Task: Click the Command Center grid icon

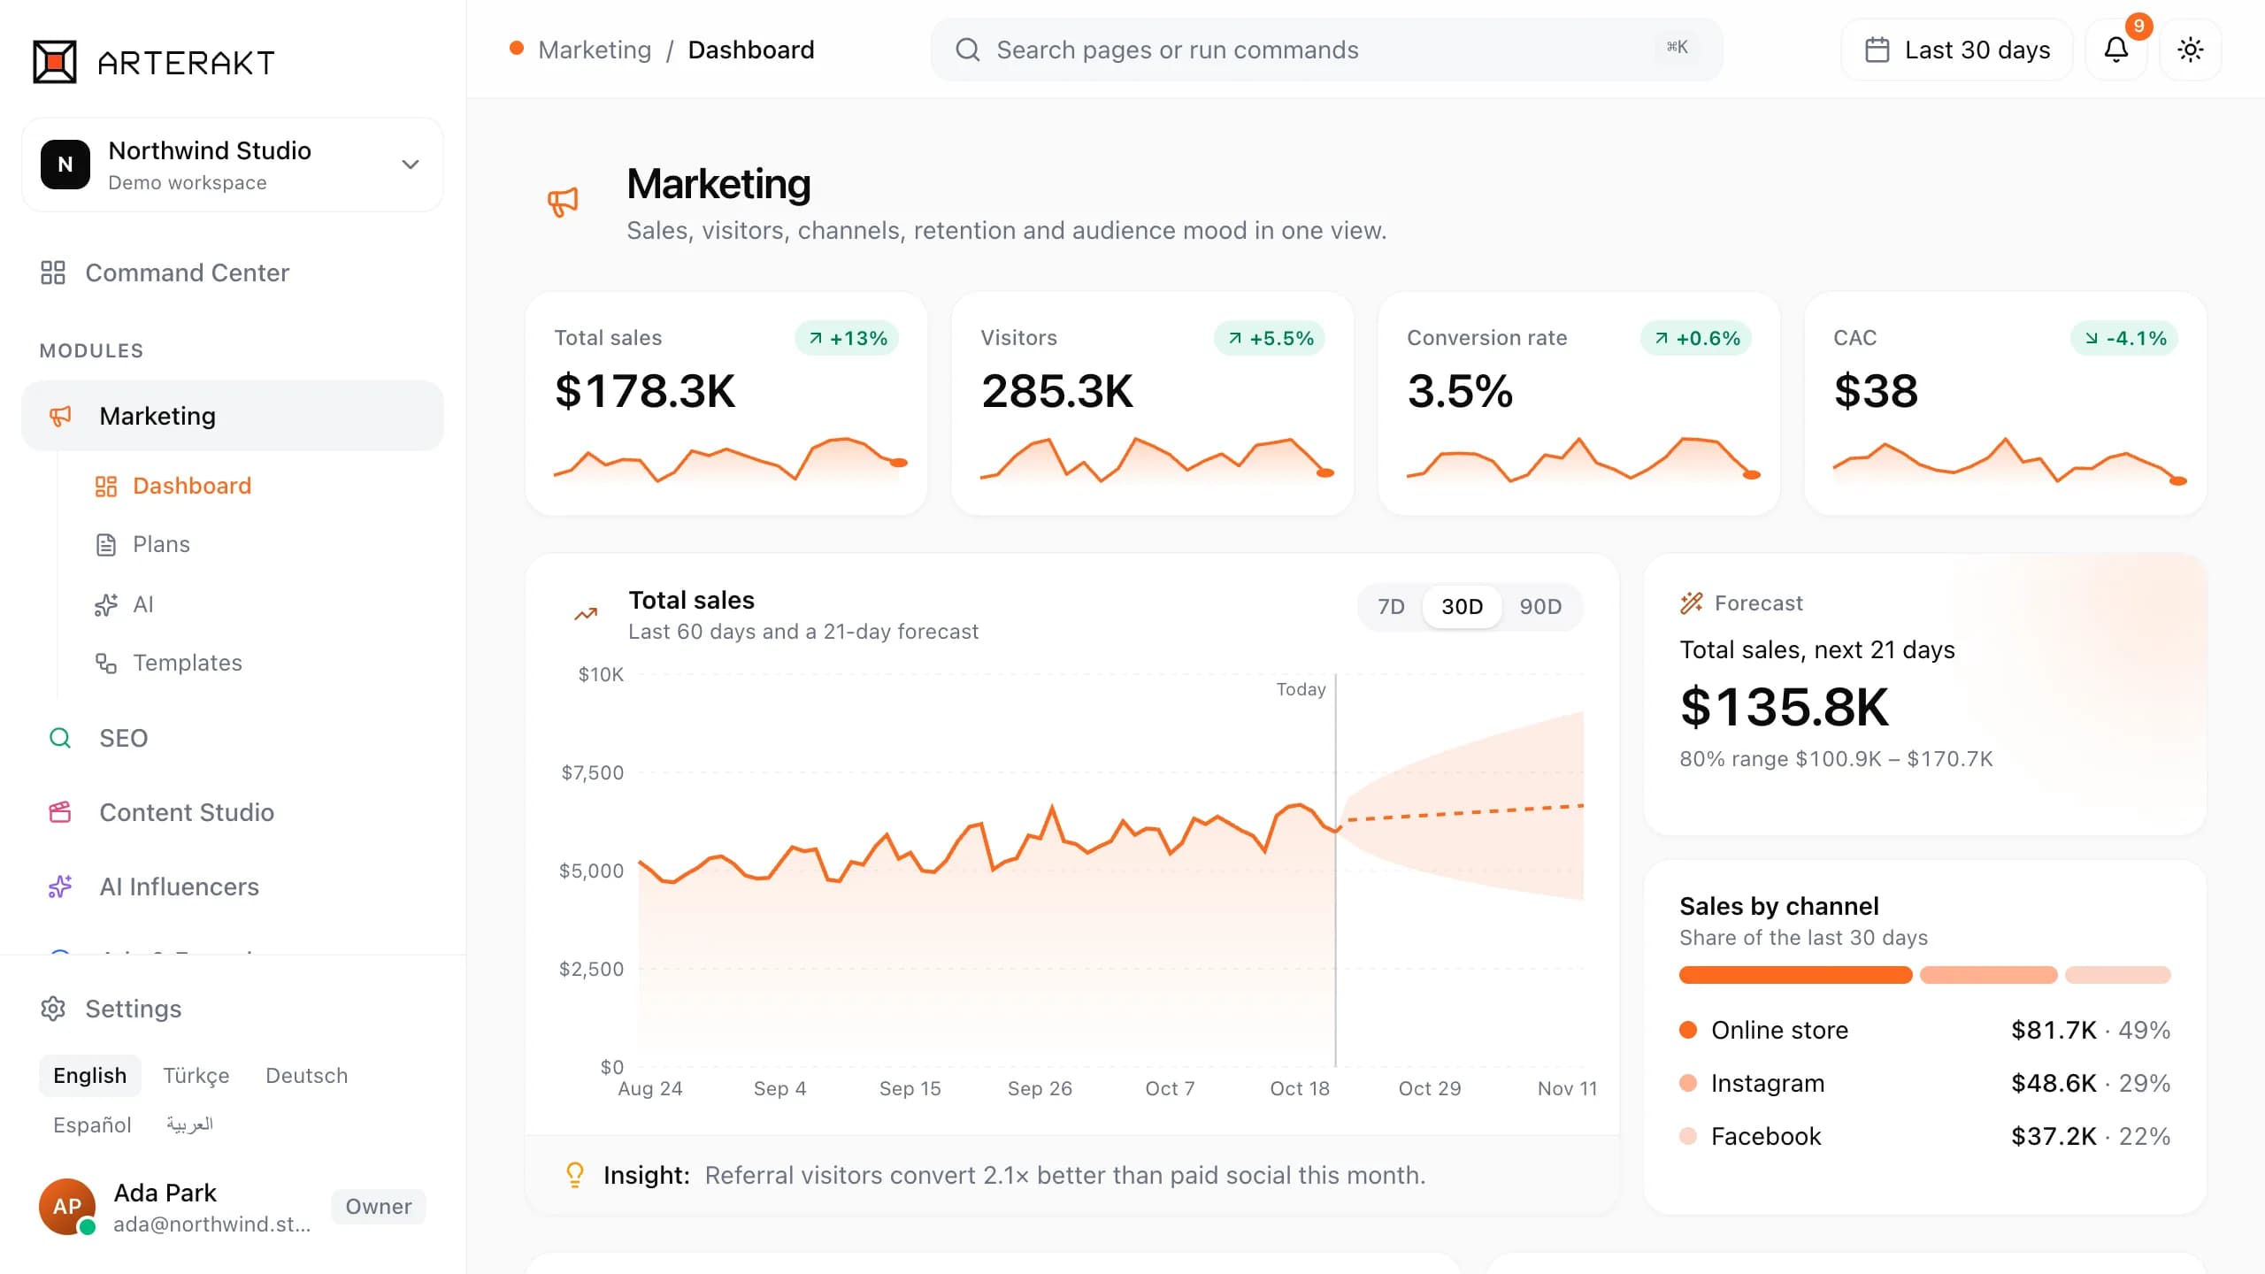Action: click(53, 272)
